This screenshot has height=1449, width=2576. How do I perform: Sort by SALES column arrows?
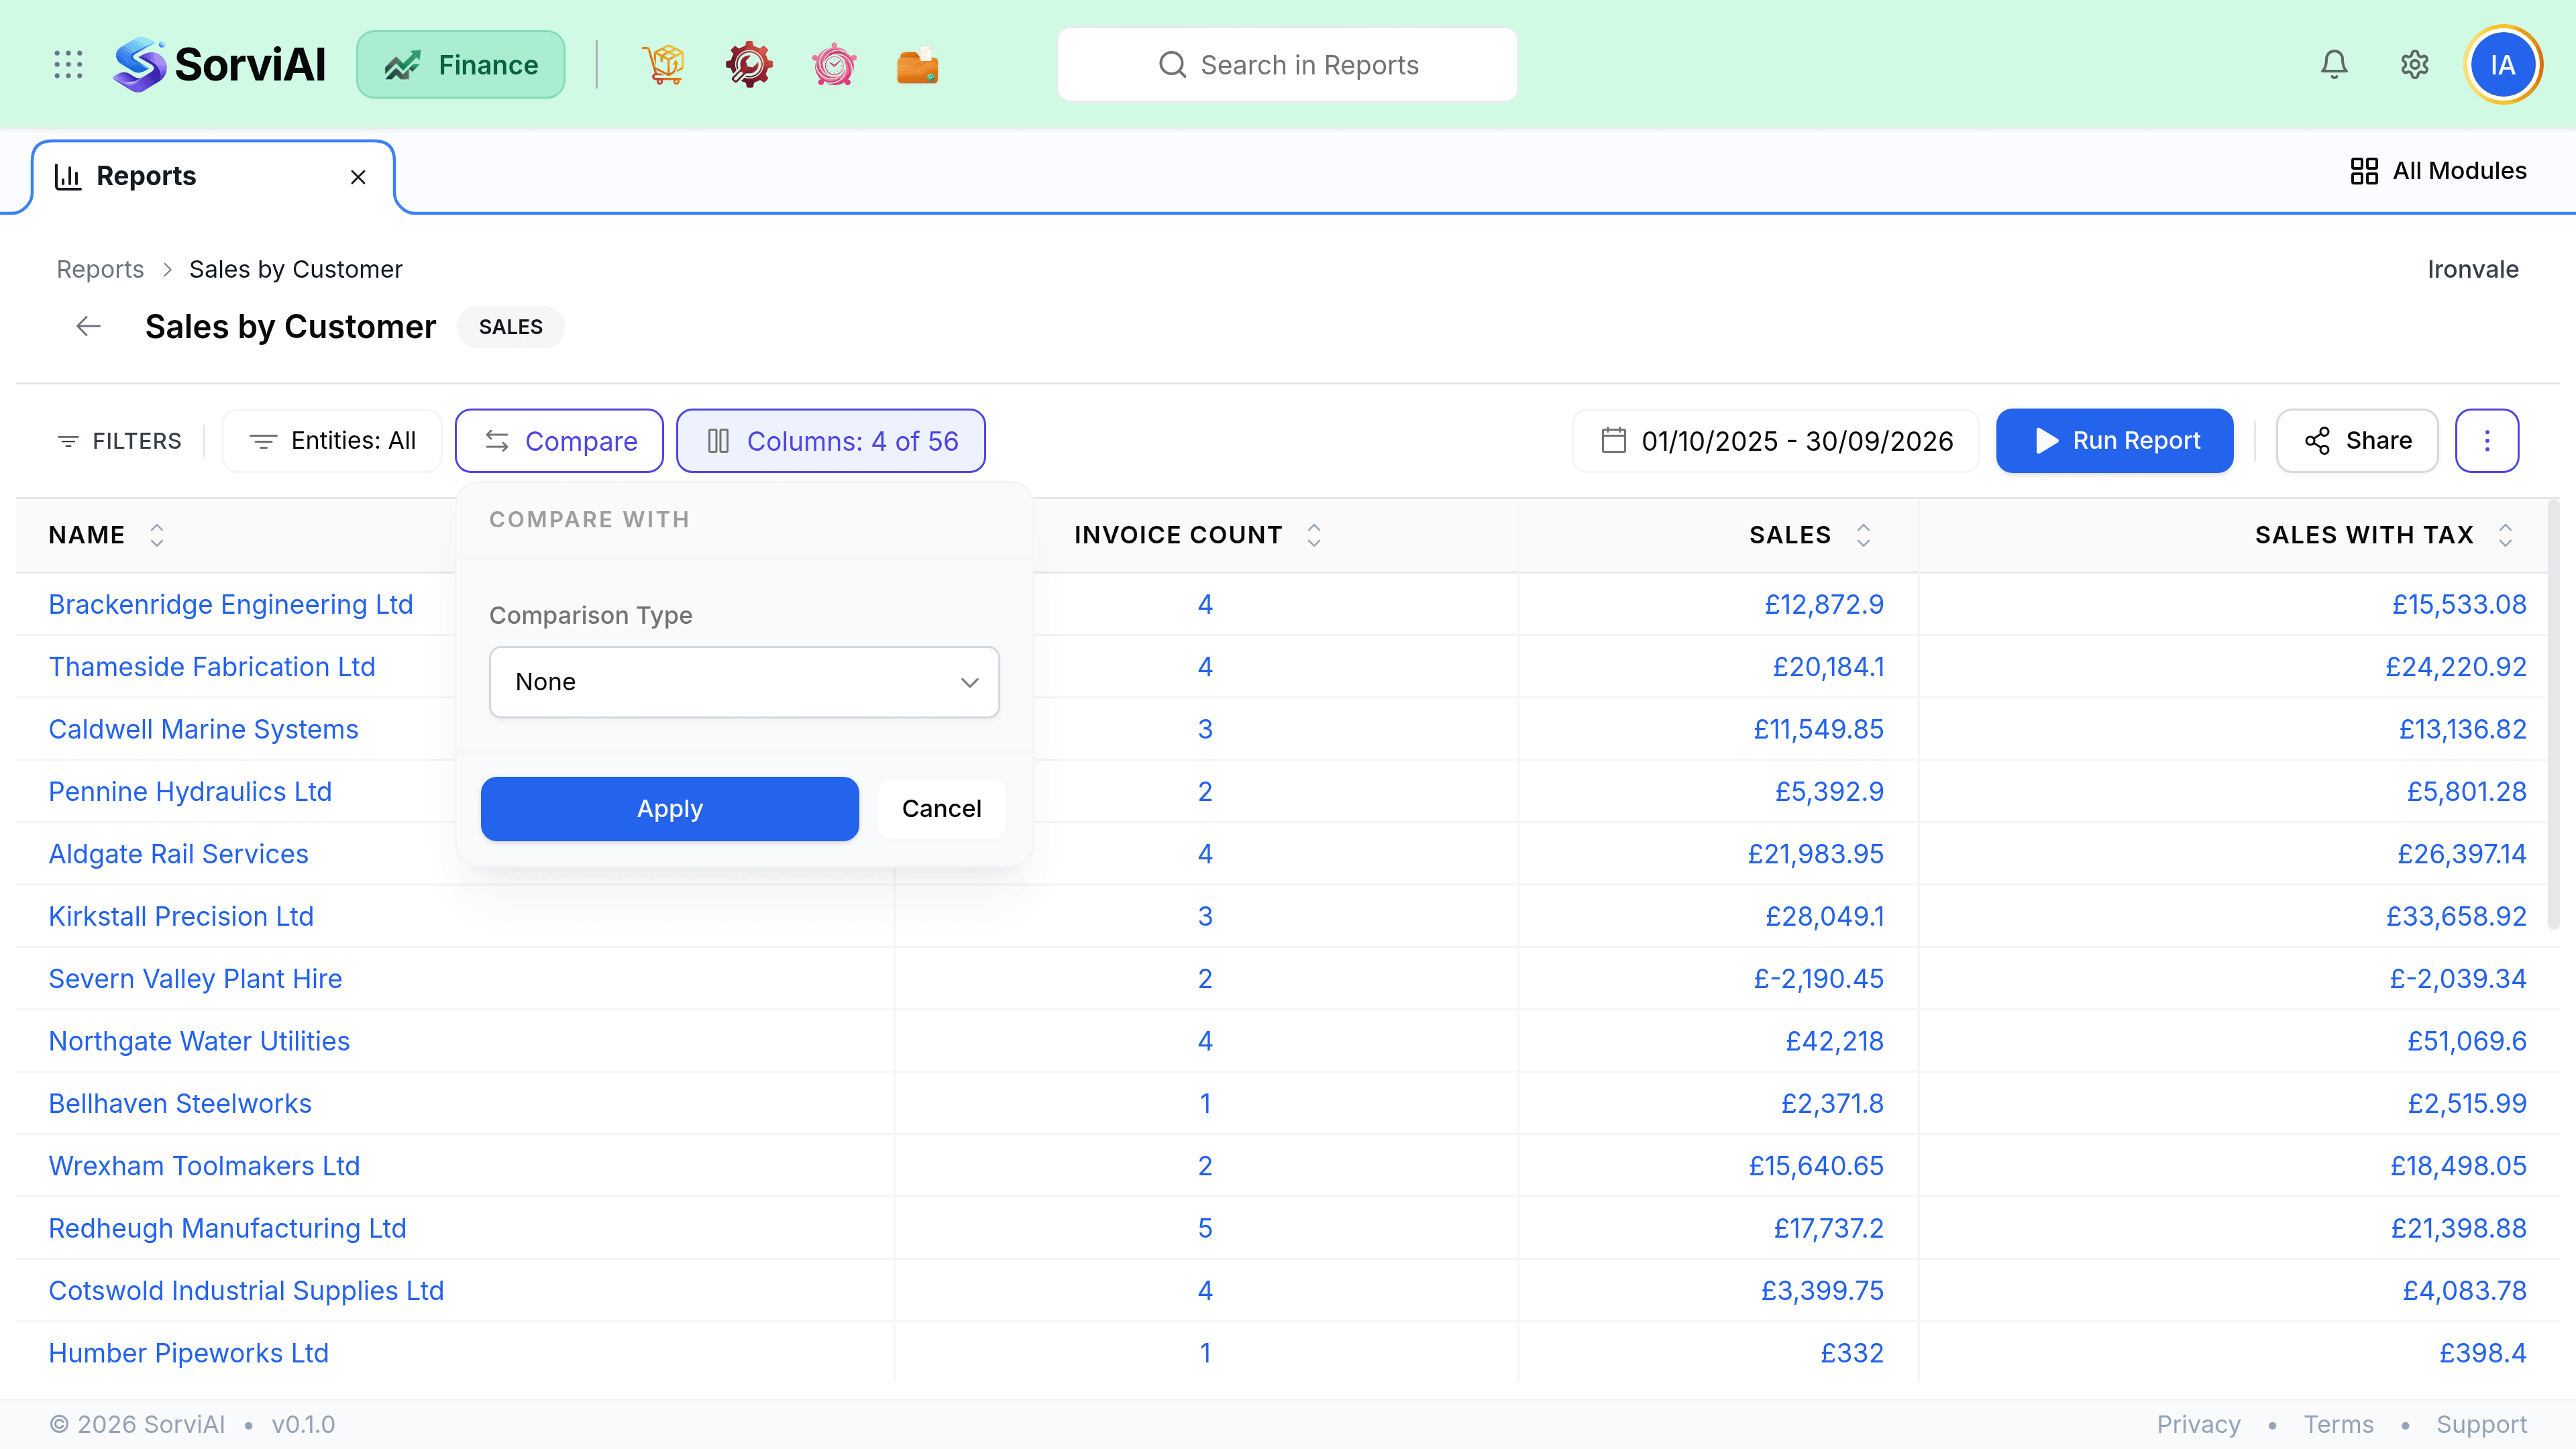pyautogui.click(x=1863, y=535)
